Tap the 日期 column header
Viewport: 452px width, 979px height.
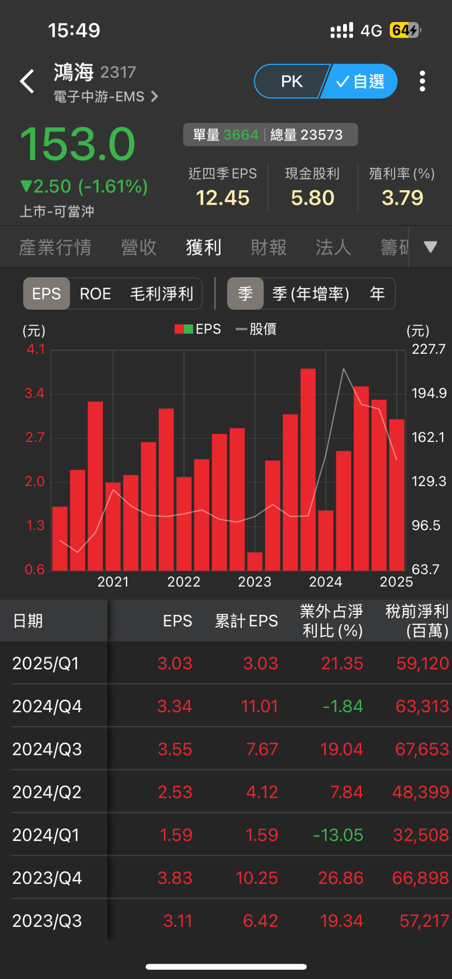coord(28,620)
